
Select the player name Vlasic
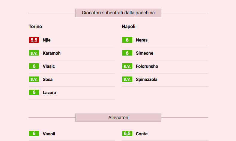49,66
